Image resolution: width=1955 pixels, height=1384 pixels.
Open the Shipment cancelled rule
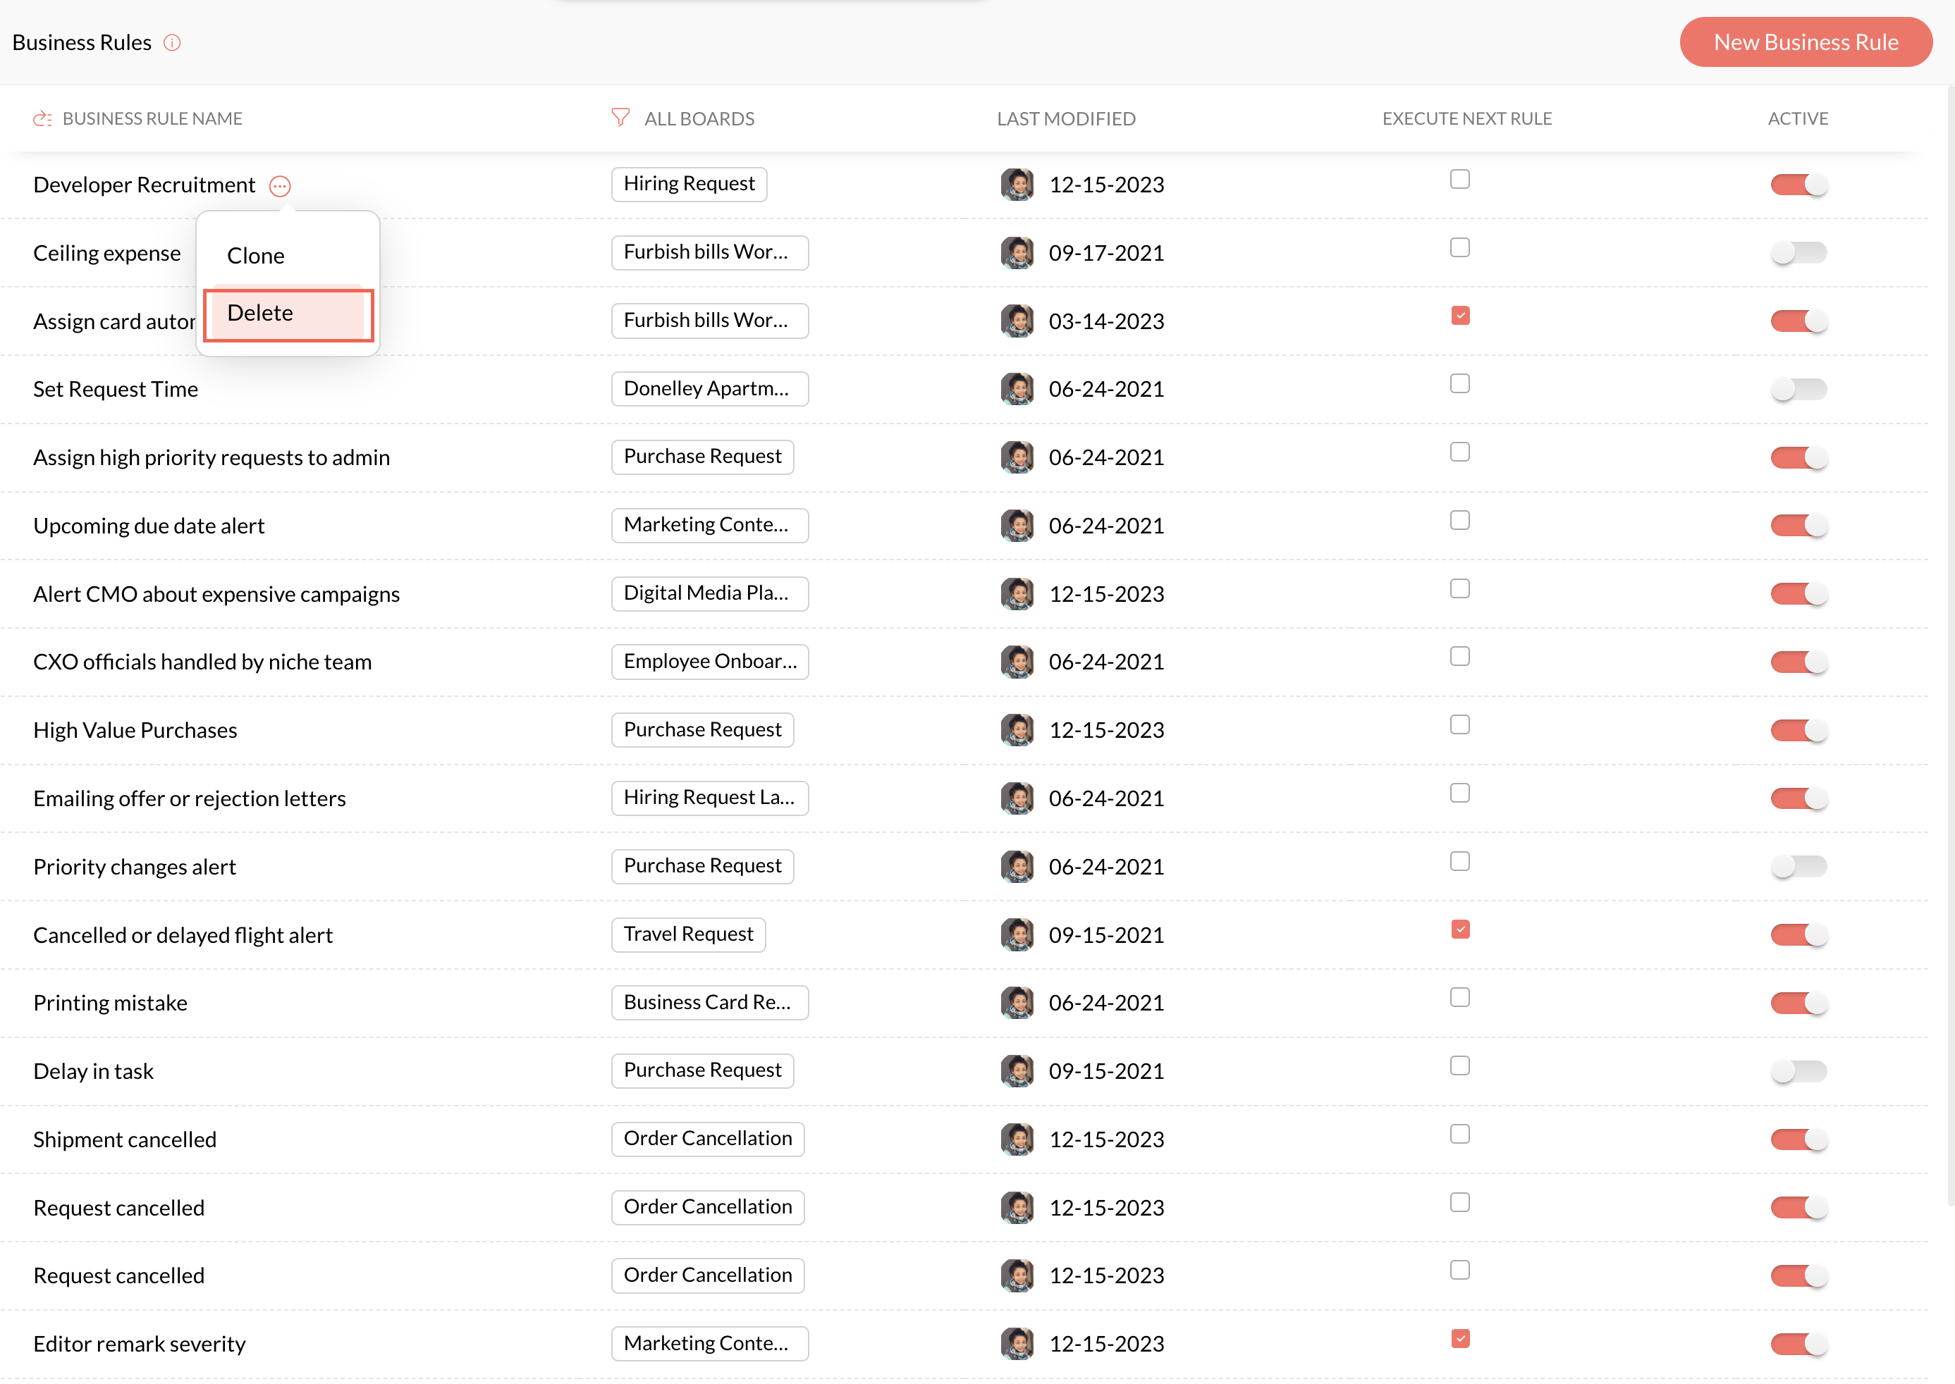click(x=125, y=1139)
